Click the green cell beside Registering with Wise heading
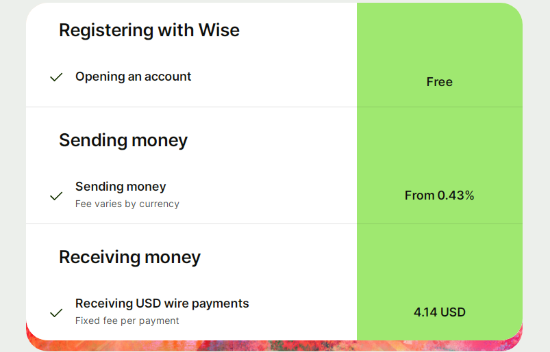 tap(439, 31)
